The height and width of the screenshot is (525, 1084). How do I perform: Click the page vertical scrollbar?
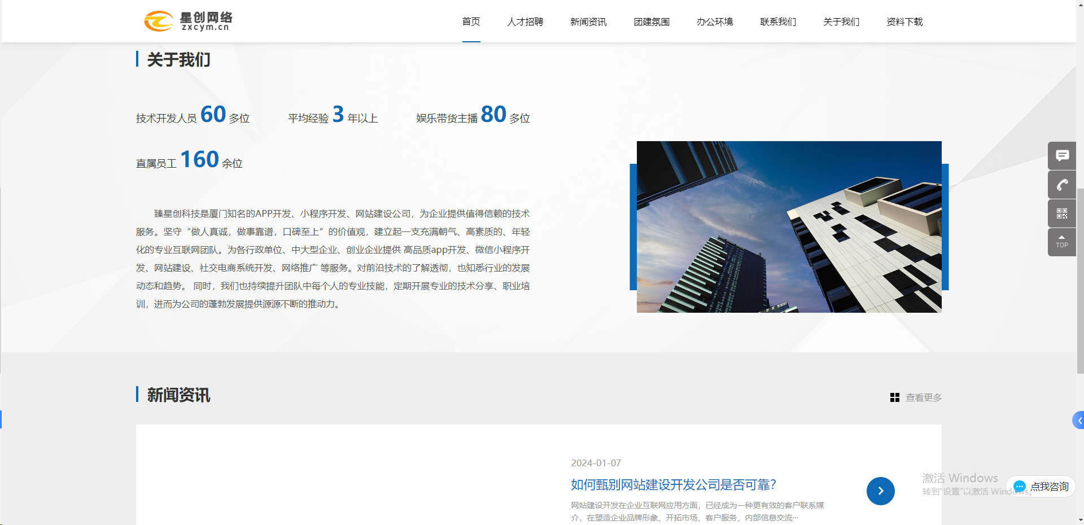coord(1080,282)
